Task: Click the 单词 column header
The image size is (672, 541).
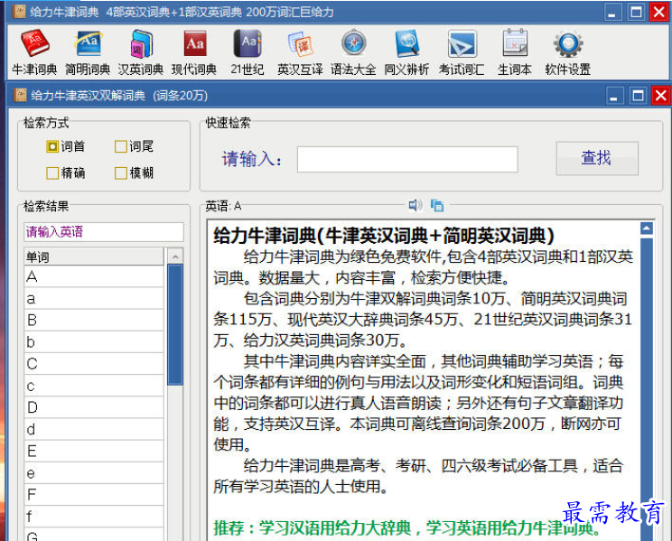Action: pyautogui.click(x=94, y=257)
